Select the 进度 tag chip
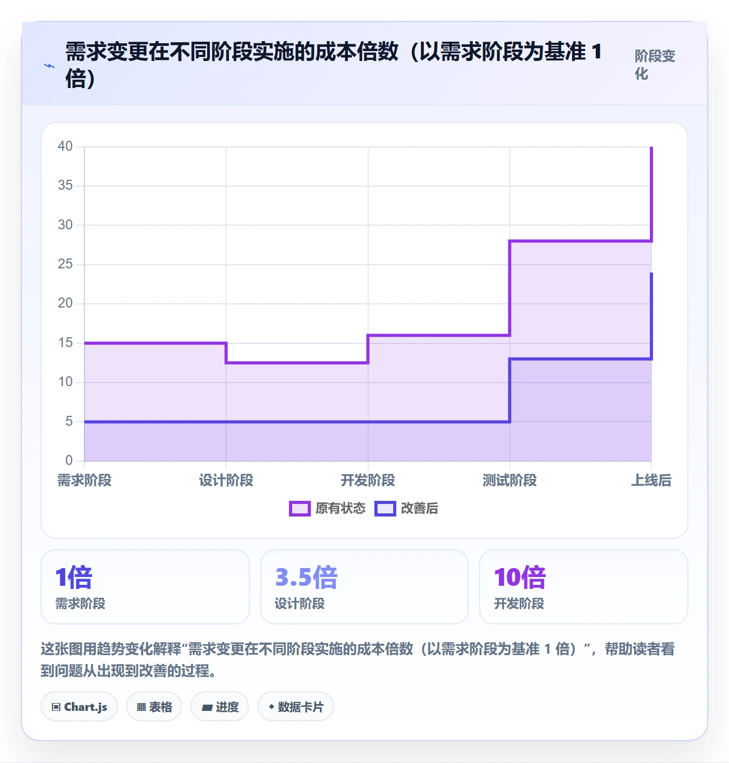This screenshot has width=729, height=763. pyautogui.click(x=220, y=707)
